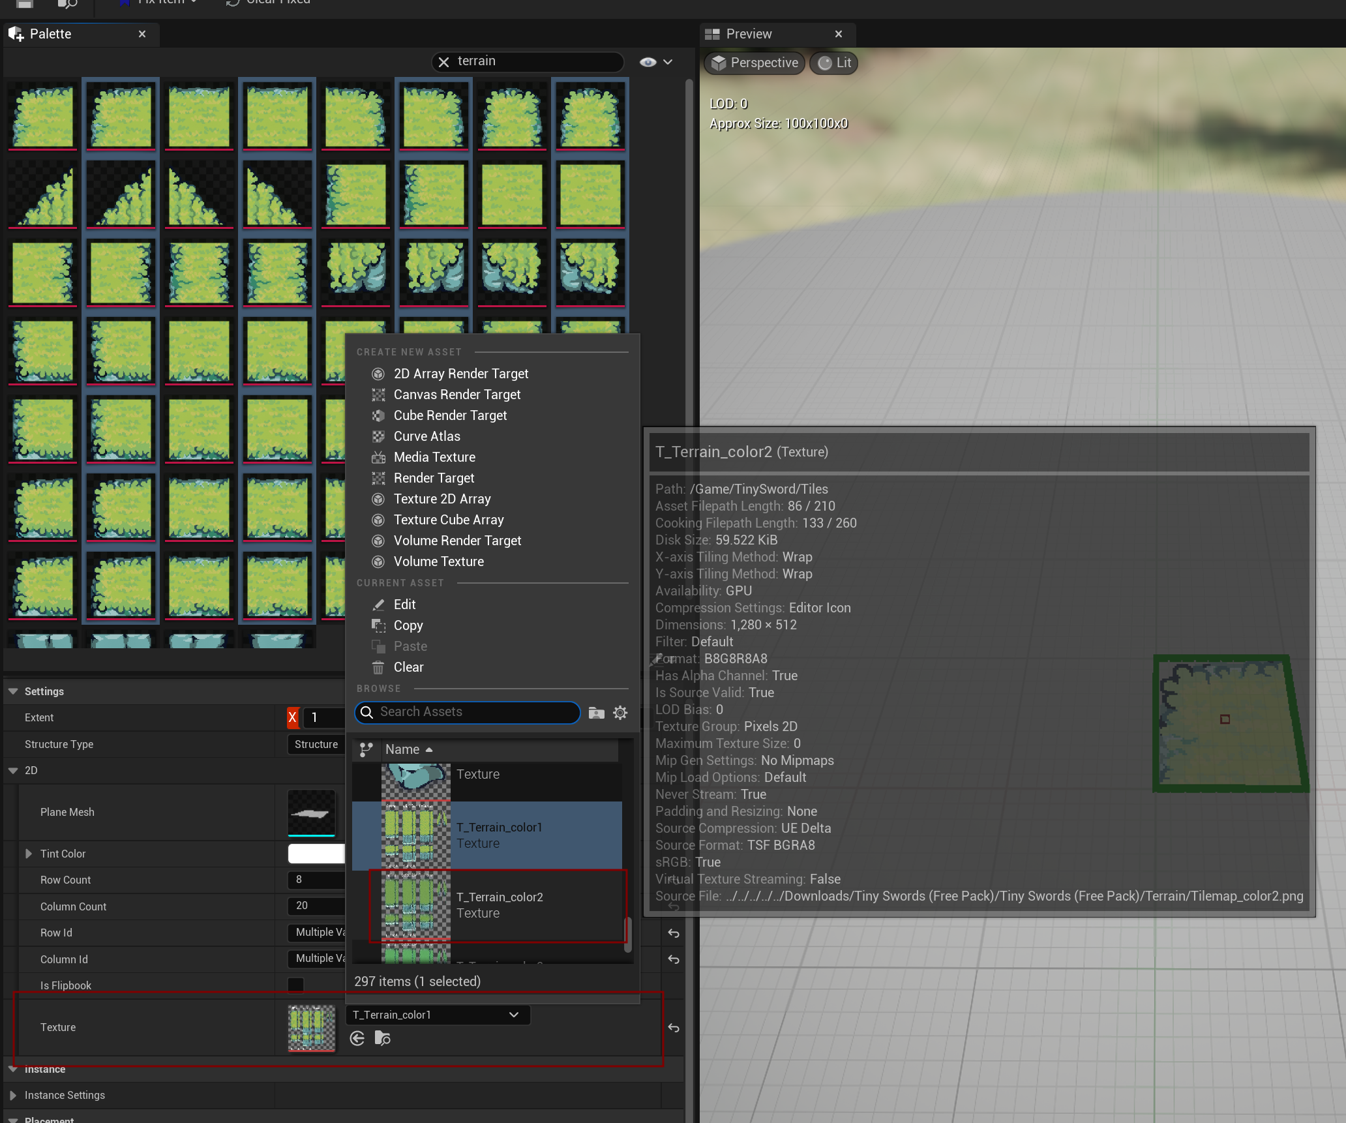Click the clear search X icon
Image resolution: width=1346 pixels, height=1123 pixels.
(443, 62)
